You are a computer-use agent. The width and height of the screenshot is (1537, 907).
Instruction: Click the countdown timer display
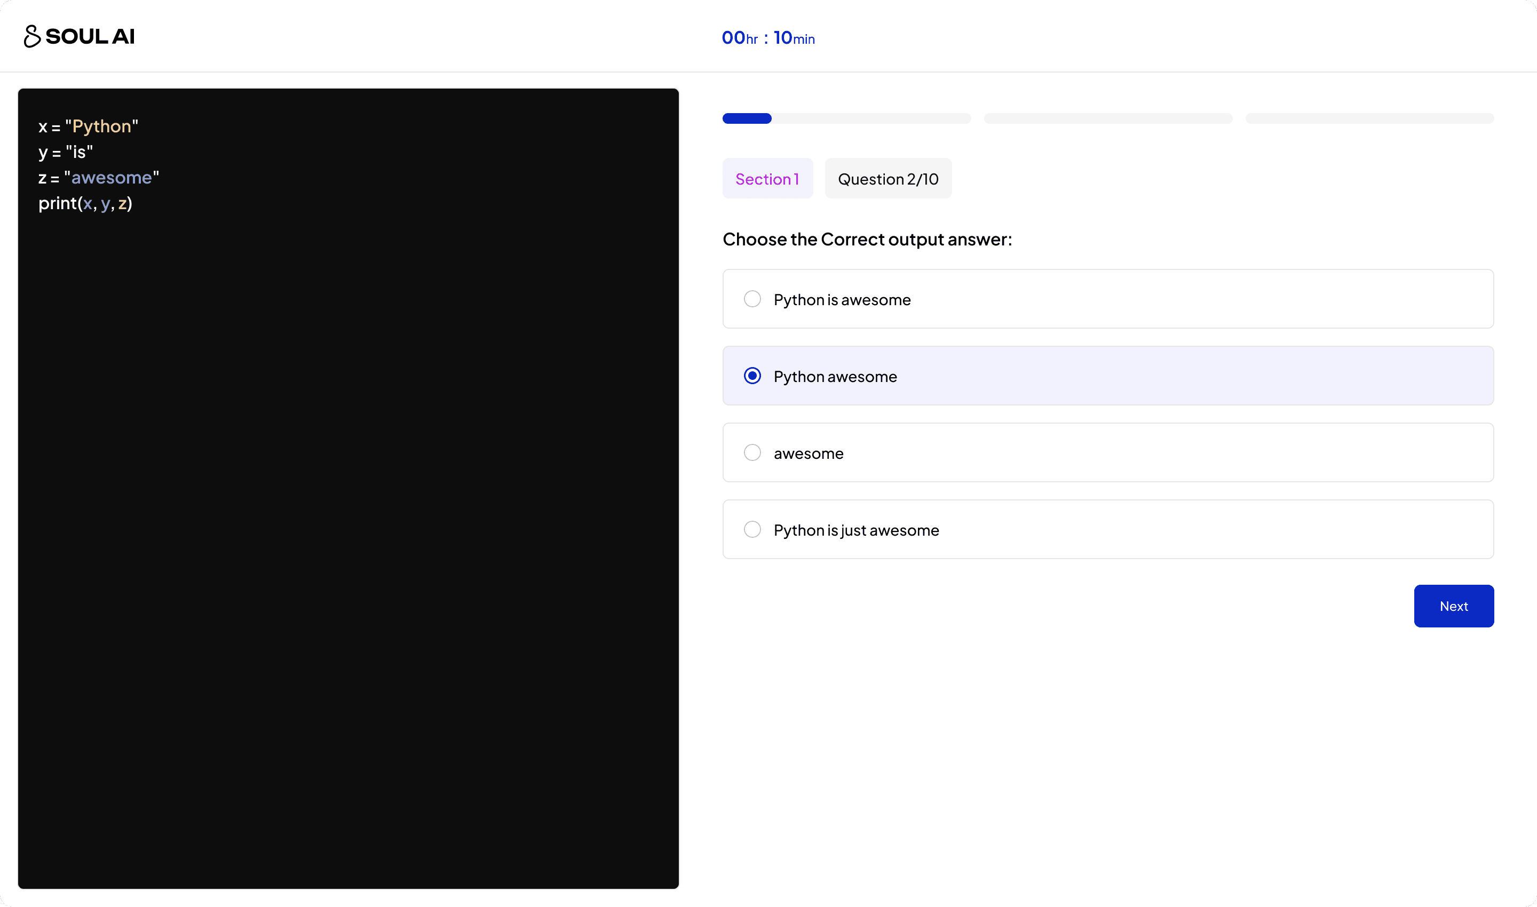click(768, 38)
